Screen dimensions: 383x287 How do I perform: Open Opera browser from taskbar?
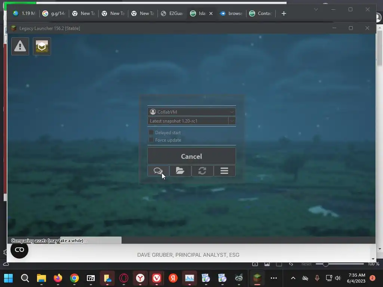point(124,278)
